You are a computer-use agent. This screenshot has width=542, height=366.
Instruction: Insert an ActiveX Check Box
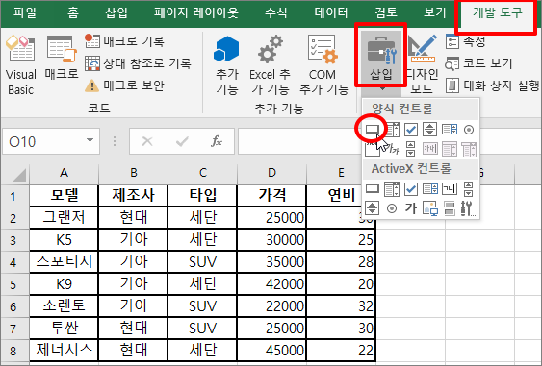tap(411, 188)
